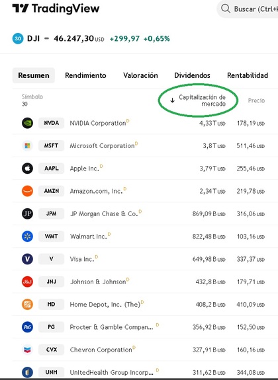Click the Walmart logo icon

point(27,237)
